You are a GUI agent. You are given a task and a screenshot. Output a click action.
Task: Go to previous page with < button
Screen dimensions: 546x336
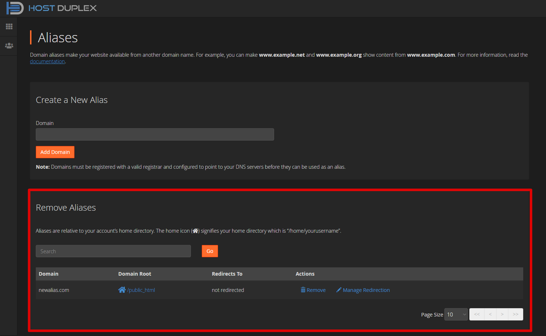(490, 314)
